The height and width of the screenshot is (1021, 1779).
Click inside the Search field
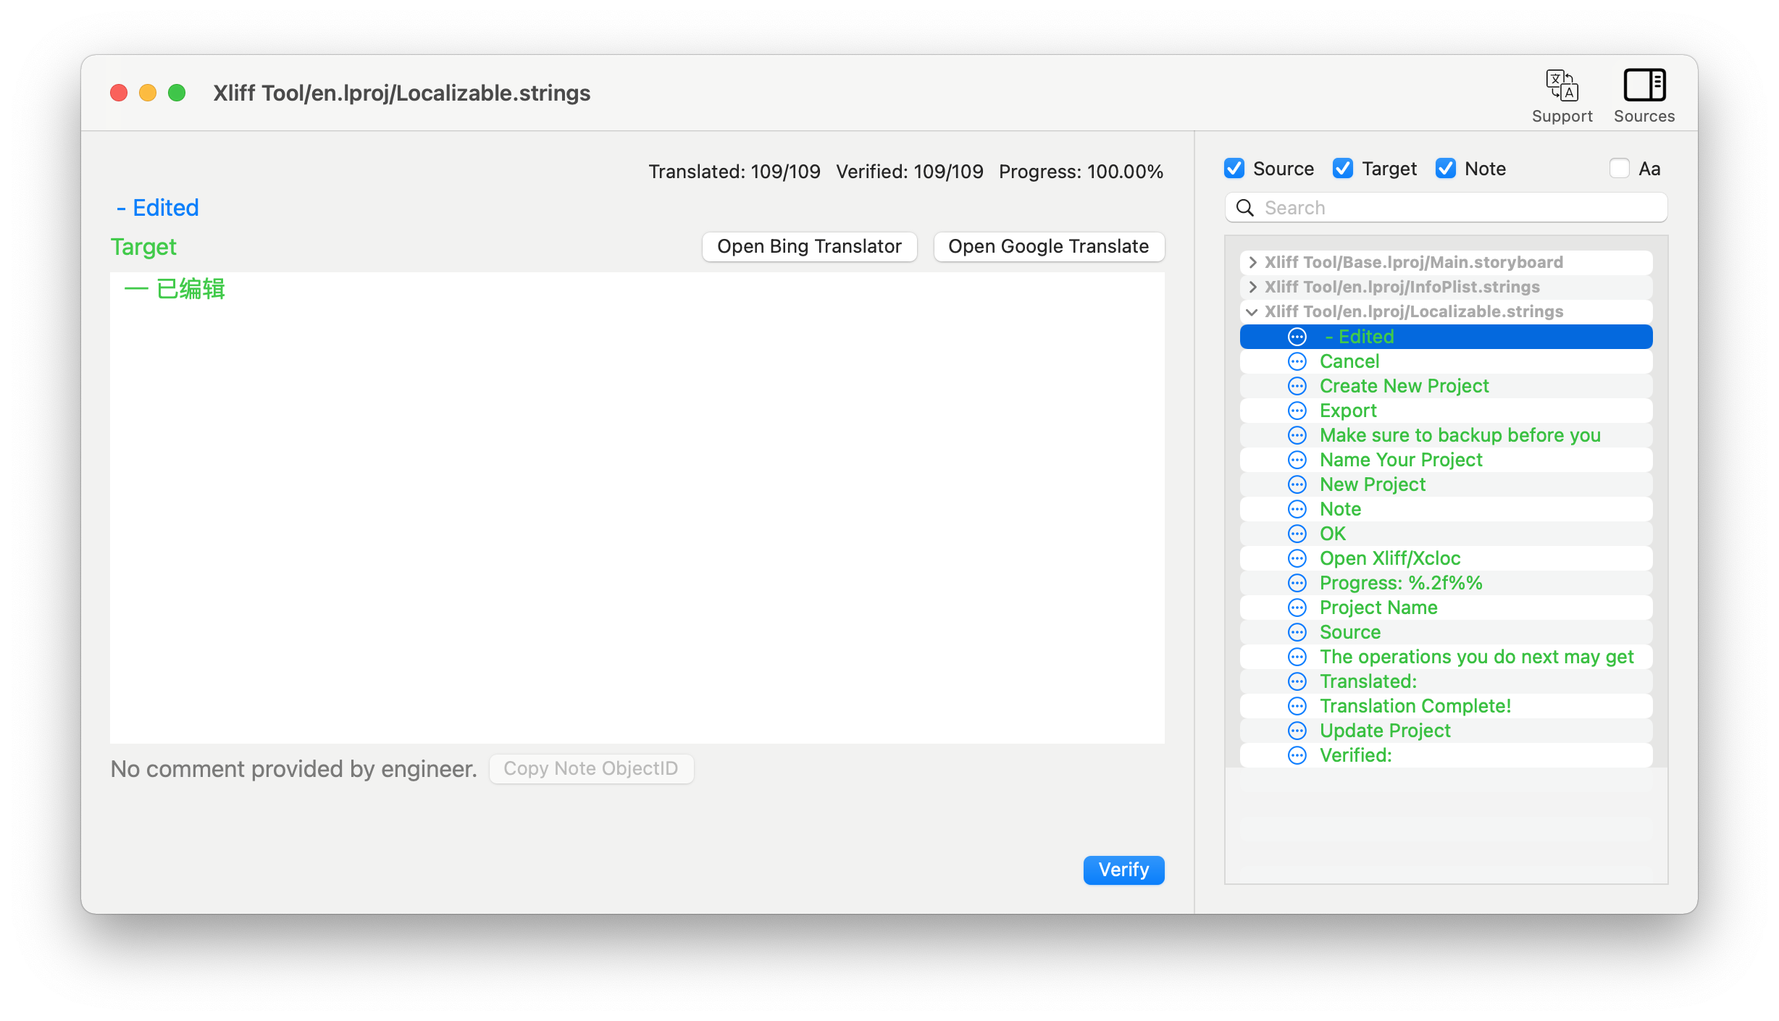1456,208
